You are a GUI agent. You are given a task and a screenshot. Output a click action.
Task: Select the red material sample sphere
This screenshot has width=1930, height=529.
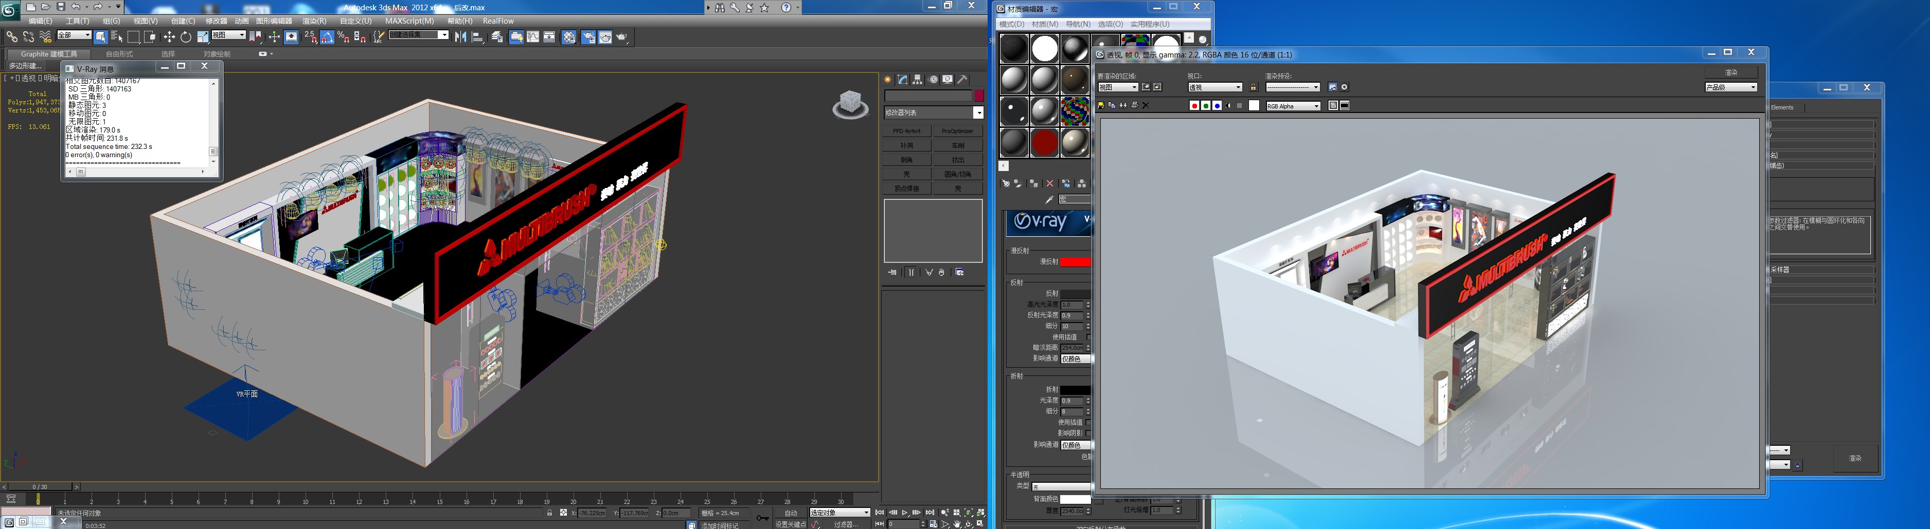point(1044,142)
